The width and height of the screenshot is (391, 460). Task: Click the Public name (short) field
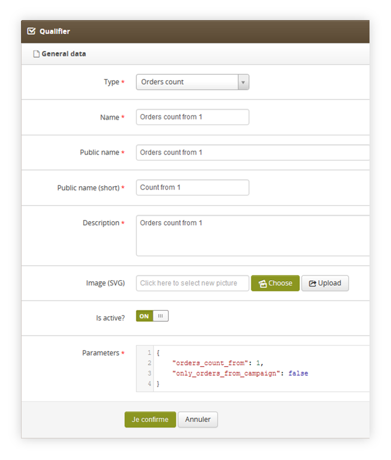click(193, 188)
